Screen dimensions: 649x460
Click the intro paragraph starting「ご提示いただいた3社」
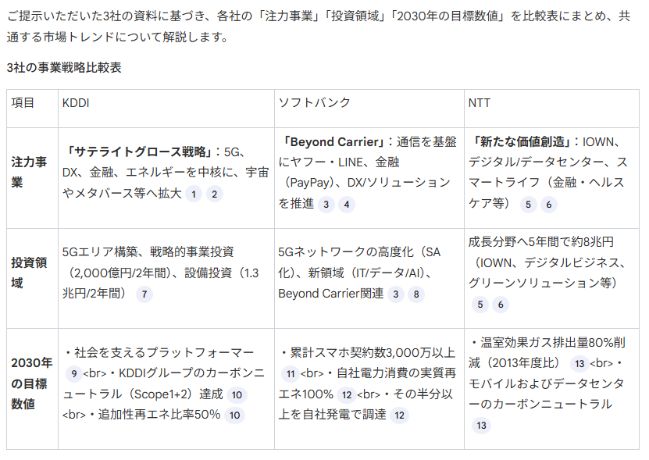click(319, 27)
